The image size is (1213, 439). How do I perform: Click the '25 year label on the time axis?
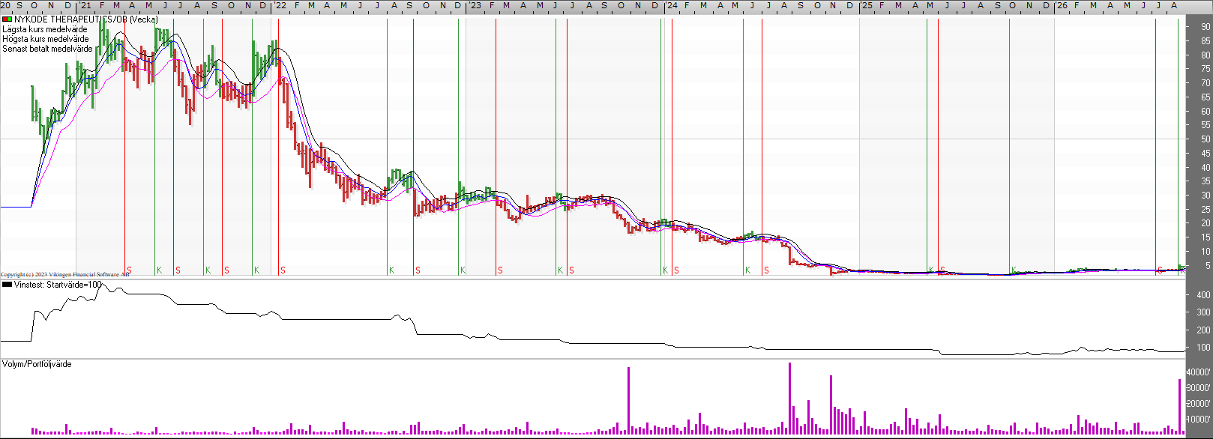pos(866,5)
